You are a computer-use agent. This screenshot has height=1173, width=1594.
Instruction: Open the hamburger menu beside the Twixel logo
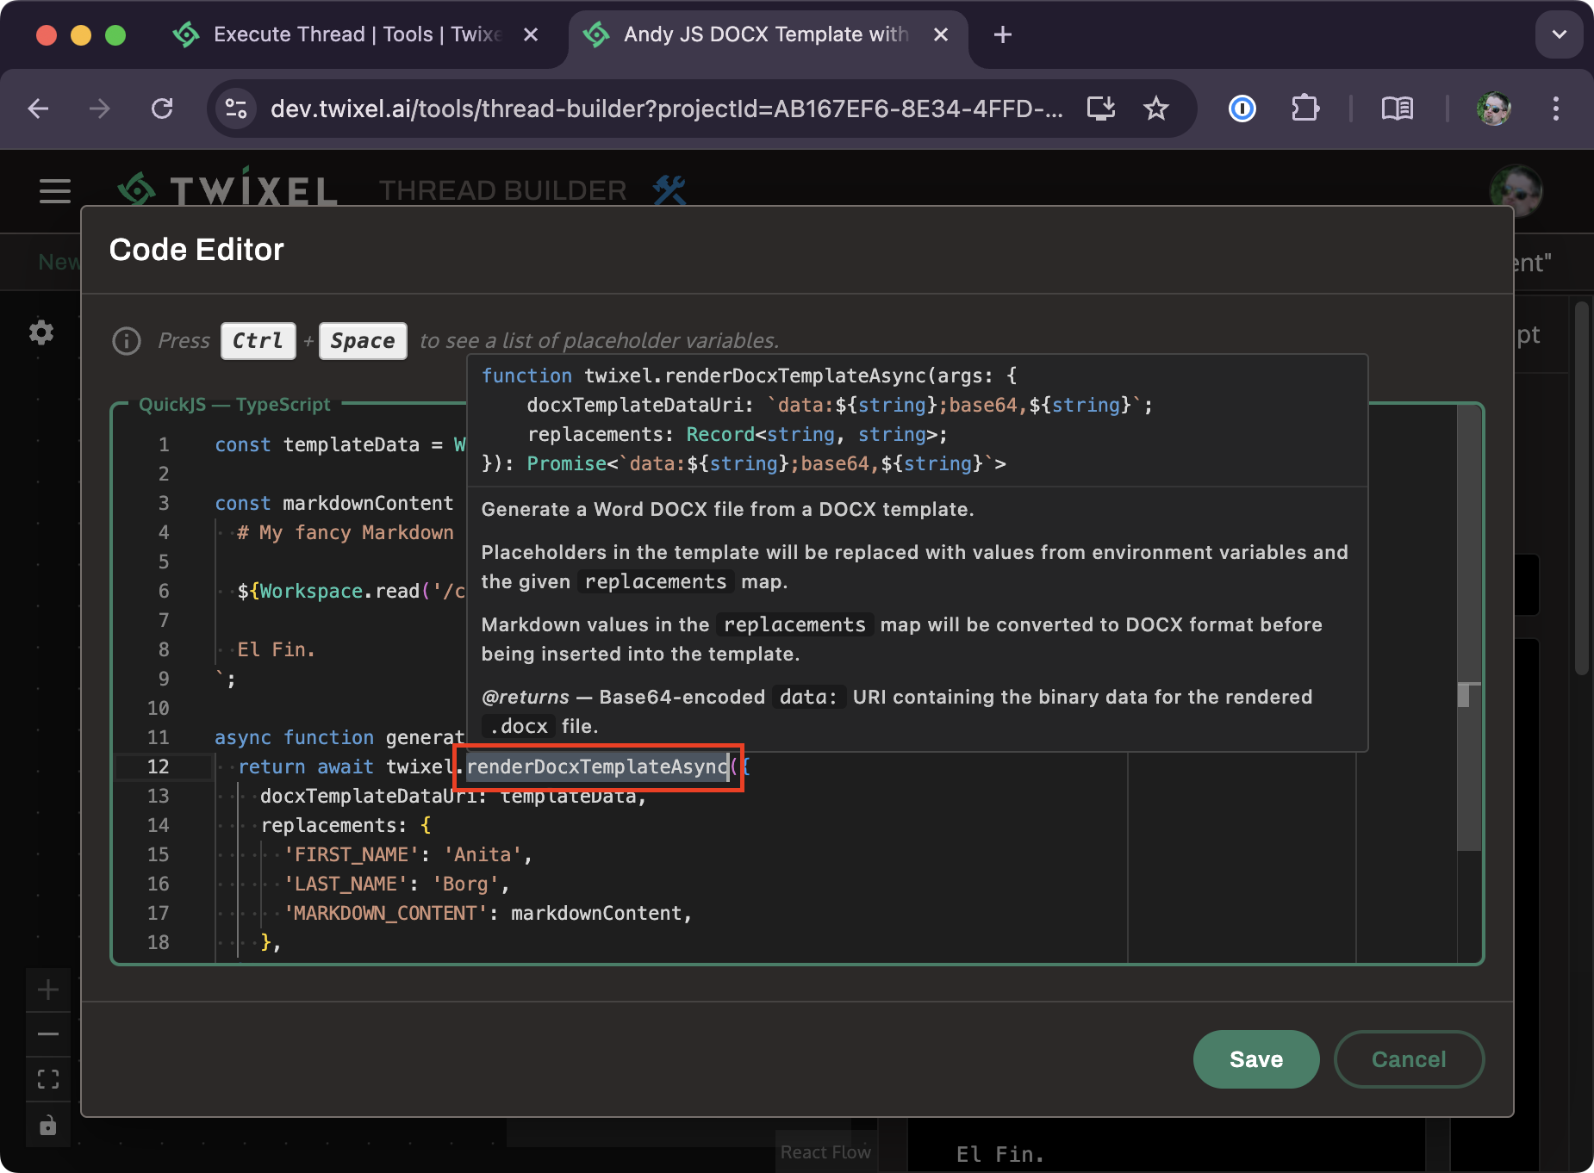(54, 190)
